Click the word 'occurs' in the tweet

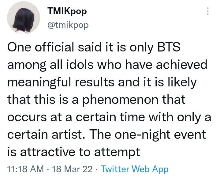click(27, 117)
